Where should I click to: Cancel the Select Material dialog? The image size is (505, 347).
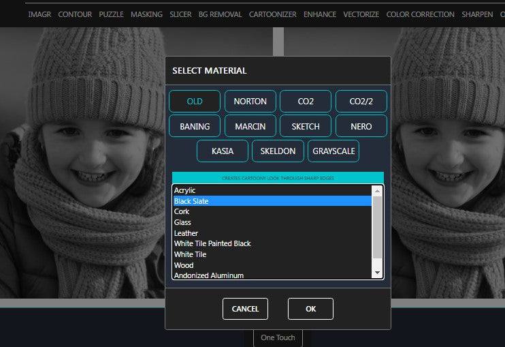tap(245, 309)
